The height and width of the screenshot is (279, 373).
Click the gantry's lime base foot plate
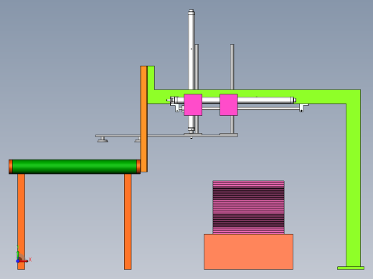(x=351, y=268)
